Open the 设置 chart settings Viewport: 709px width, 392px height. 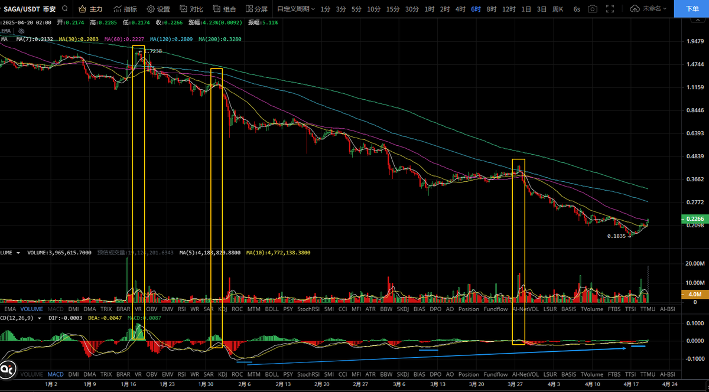pyautogui.click(x=158, y=9)
